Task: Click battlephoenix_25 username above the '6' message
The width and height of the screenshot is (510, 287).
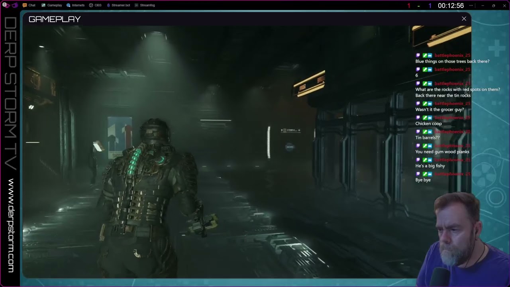Action: tap(452, 69)
